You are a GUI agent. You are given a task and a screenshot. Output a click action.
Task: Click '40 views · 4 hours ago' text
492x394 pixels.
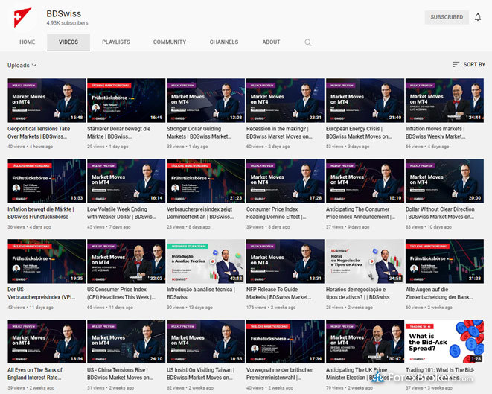[x=30, y=147]
